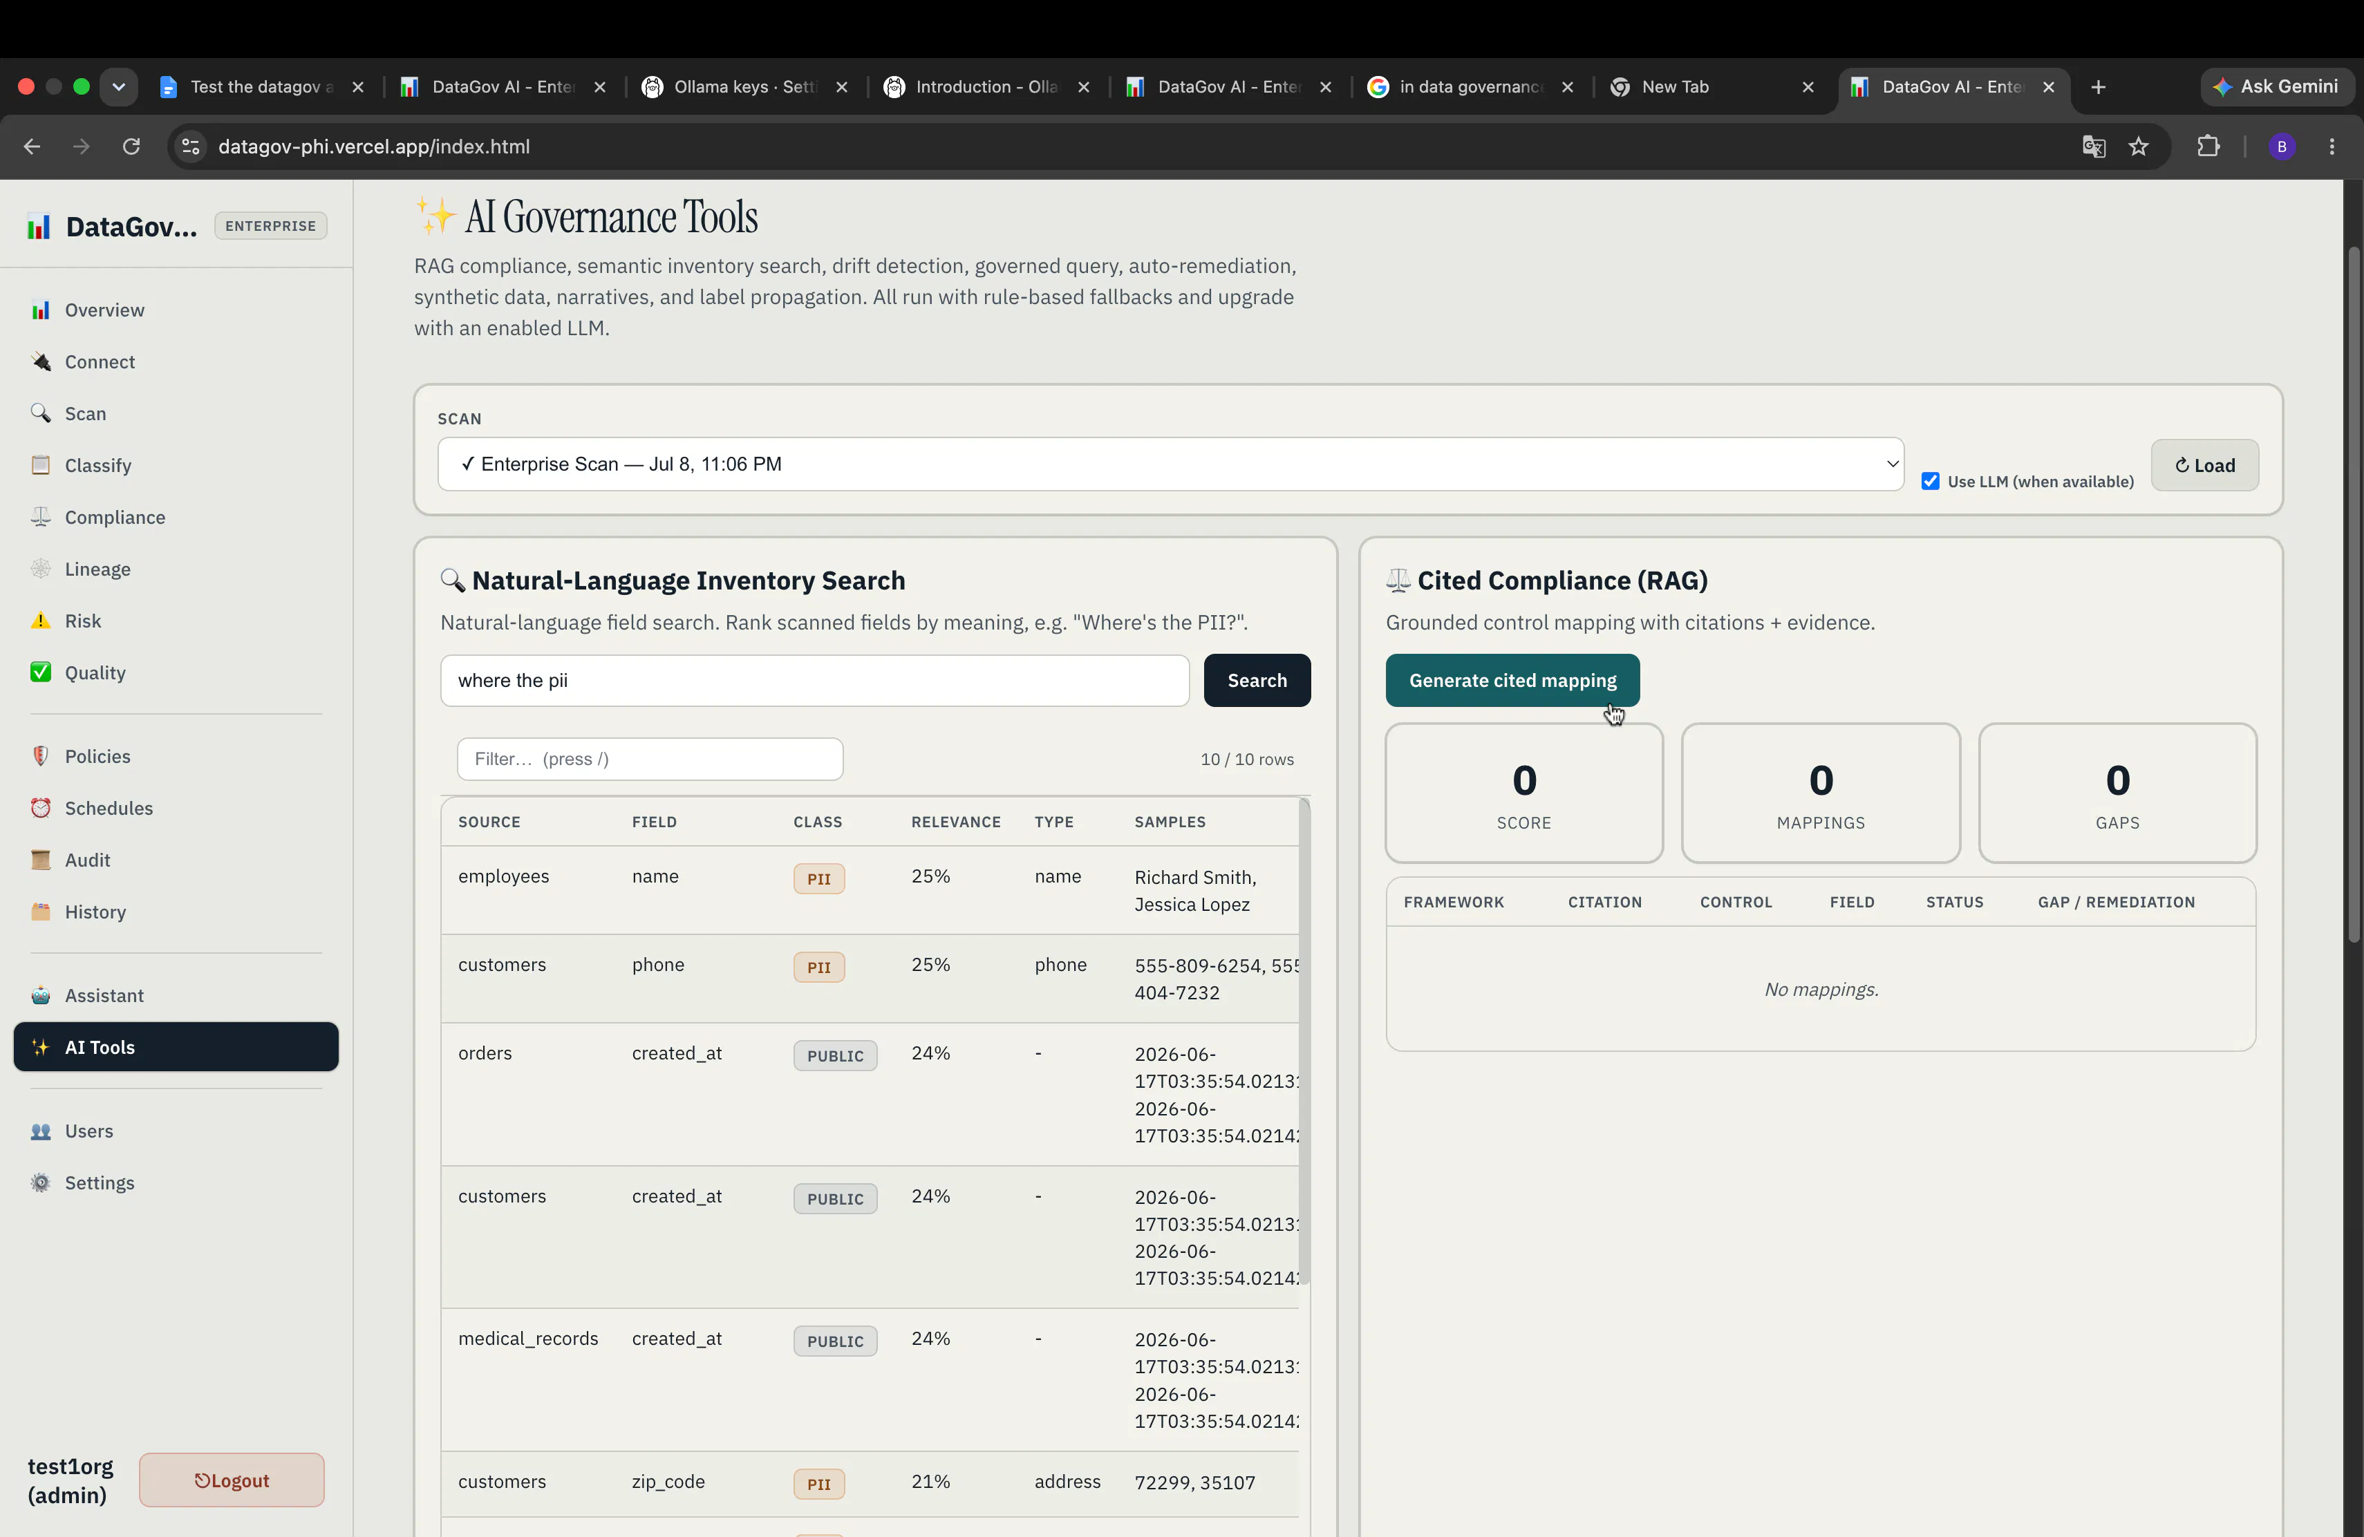
Task: Bookmark page with the star icon
Action: click(2139, 146)
